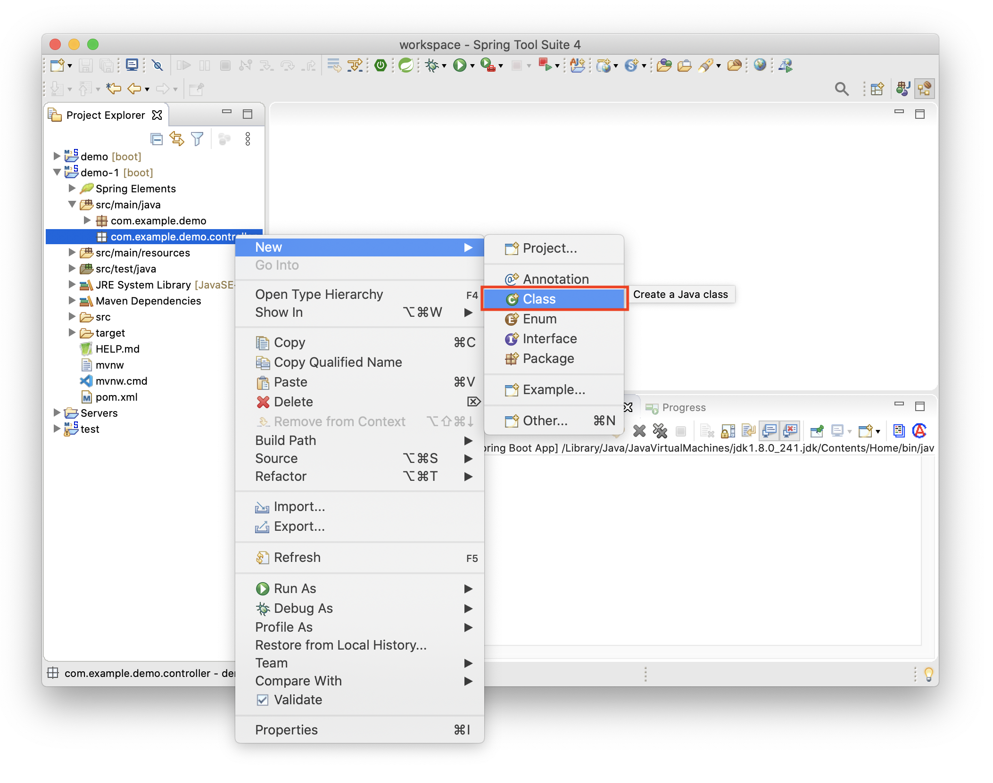Expand the Maven Dependencies node
The image size is (993, 783).
[72, 300]
